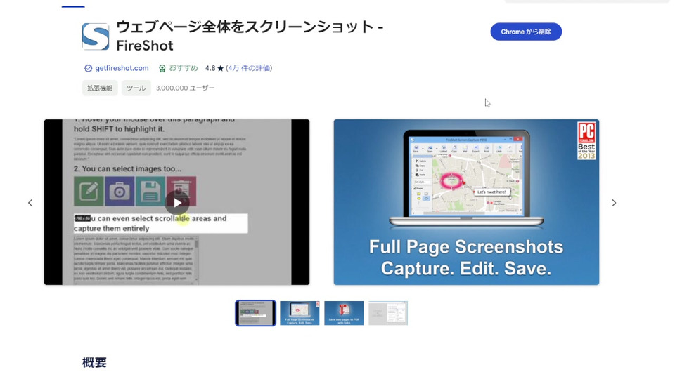Select the Full Page Screenshots thumbnail
The width and height of the screenshot is (675, 379).
(300, 313)
